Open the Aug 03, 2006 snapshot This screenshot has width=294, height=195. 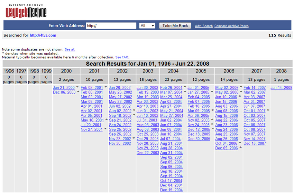227,106
